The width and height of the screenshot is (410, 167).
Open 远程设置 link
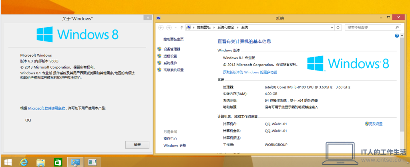click(x=170, y=56)
